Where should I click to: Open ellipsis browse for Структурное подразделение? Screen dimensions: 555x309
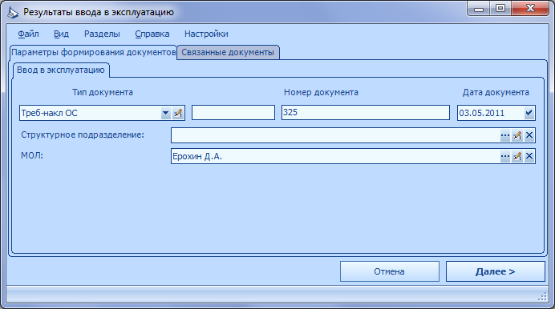point(505,135)
